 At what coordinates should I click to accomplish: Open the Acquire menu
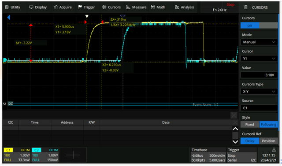(63, 7)
